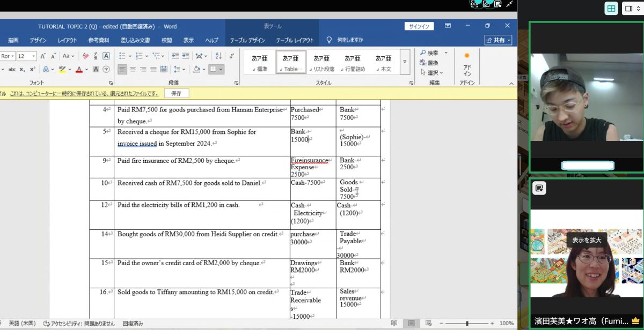Switch to the 参考資料 ribbon tab
The image size is (644, 330).
tap(99, 40)
